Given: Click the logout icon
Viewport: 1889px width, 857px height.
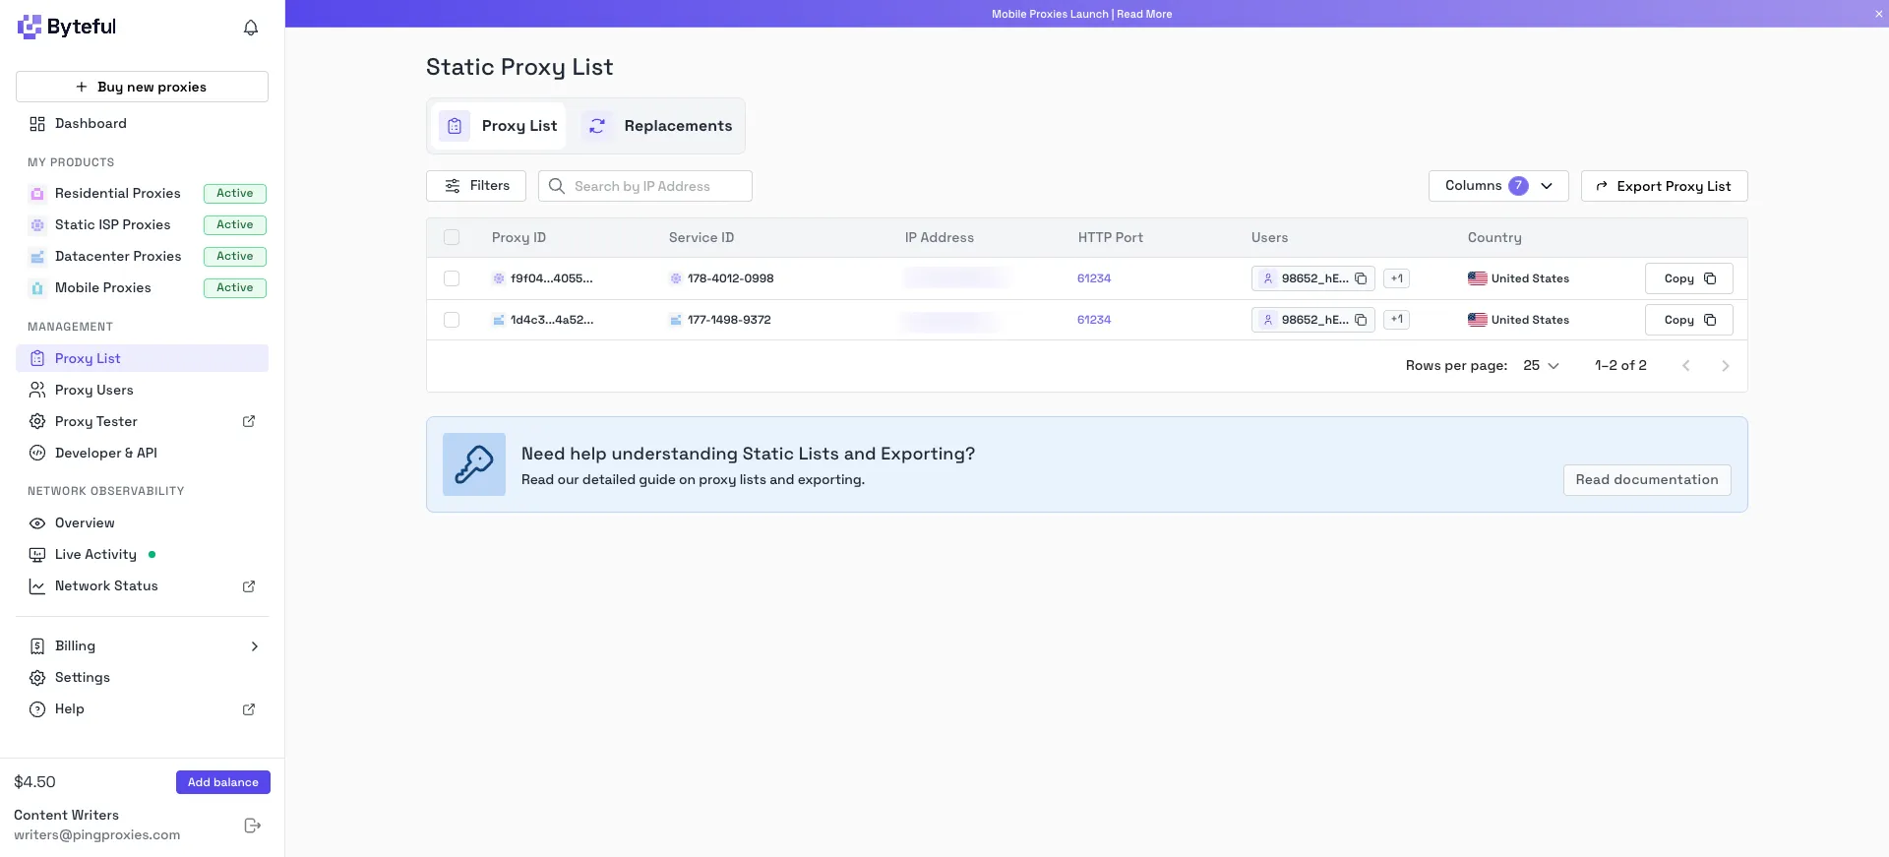Looking at the screenshot, I should coord(252,826).
